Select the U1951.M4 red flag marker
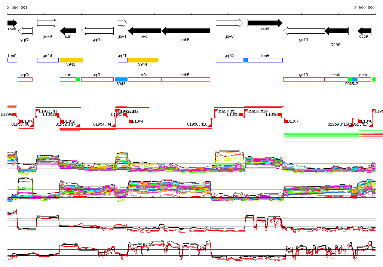The width and height of the screenshot is (383, 267). pos(37,111)
